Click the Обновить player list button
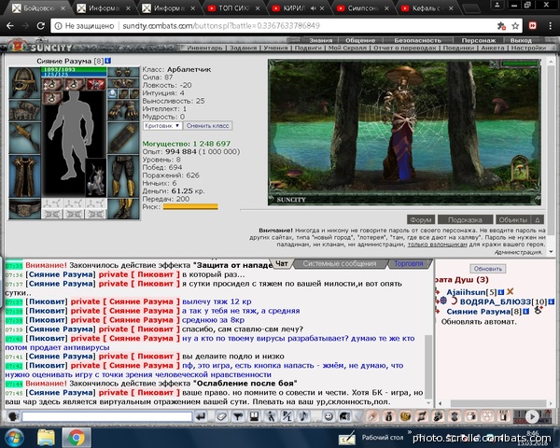The width and height of the screenshot is (560, 448). (488, 269)
